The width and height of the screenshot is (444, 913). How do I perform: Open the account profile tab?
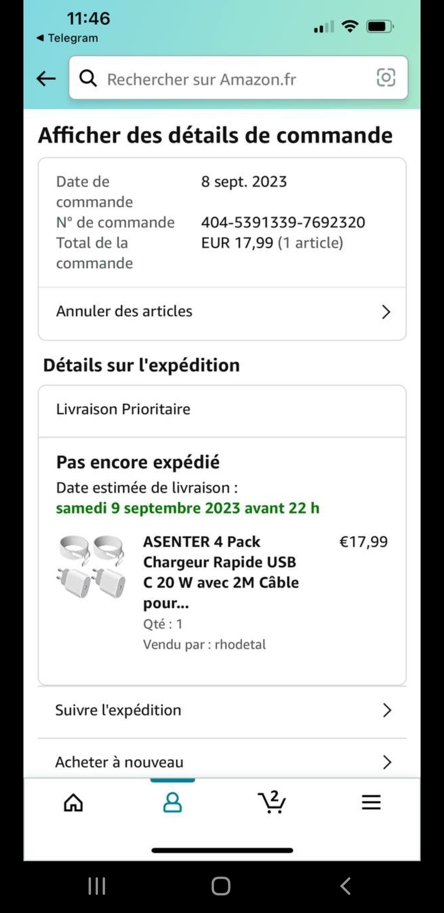click(x=173, y=802)
